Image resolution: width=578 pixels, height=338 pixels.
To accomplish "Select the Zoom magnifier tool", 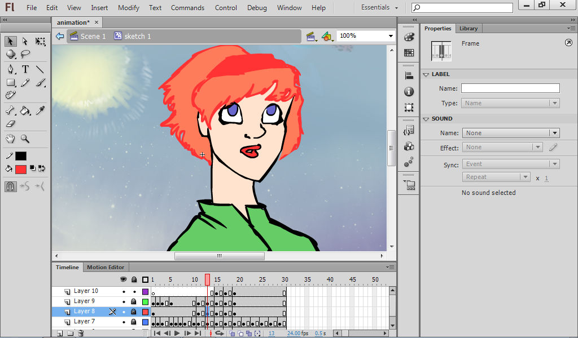I will [x=25, y=139].
